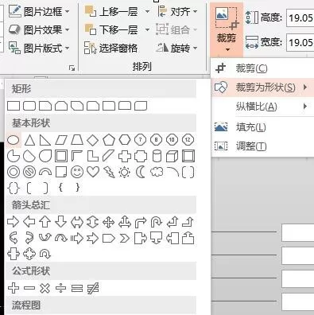Screen dimensions: 314x315
Task: Choose the right triangle shape
Action: (45, 140)
